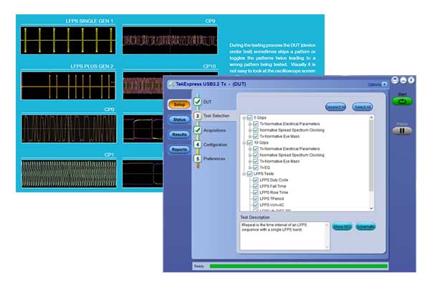430x286 pixels.
Task: Collapse the 10 Gbps tree node
Action: click(x=243, y=142)
